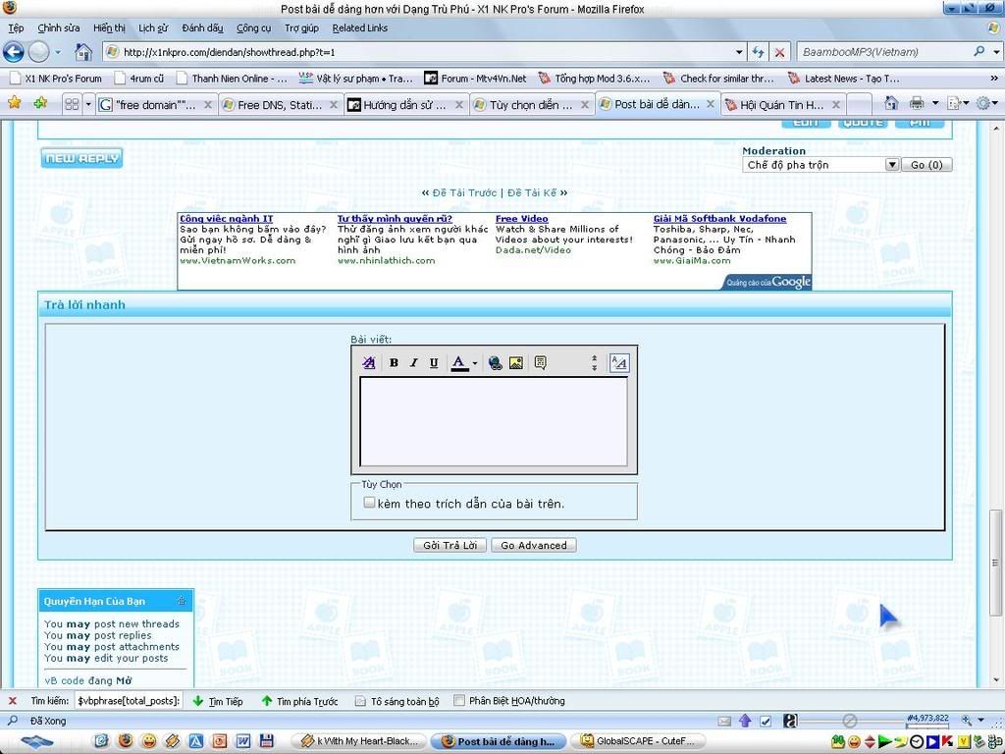The height and width of the screenshot is (754, 1005).
Task: Open the Đề Tài Kế next thread link
Action: pos(532,192)
